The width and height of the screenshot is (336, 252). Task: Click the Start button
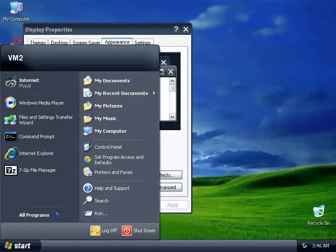coord(20,246)
